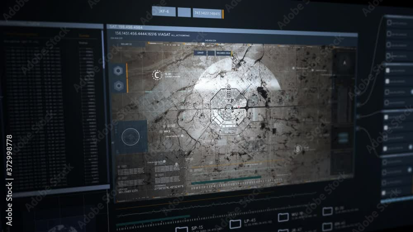Check first square box in second node group
This screenshot has width=413, height=232.
(387, 70)
